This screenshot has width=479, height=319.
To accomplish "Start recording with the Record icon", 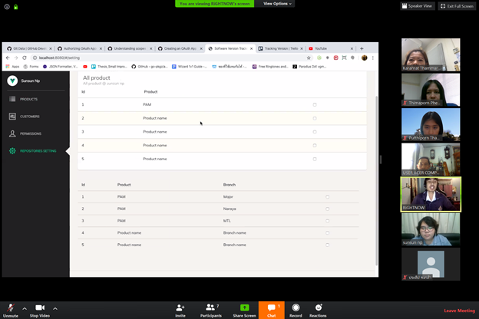I will click(x=296, y=307).
